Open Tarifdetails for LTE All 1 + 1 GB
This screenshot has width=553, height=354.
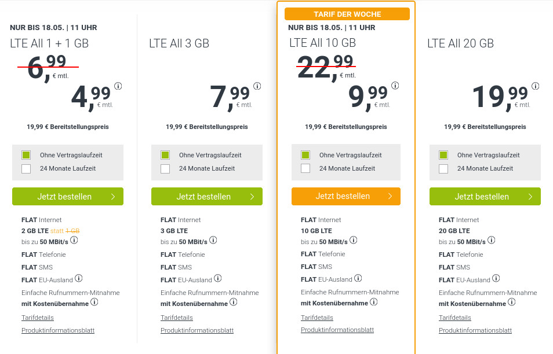tap(38, 318)
